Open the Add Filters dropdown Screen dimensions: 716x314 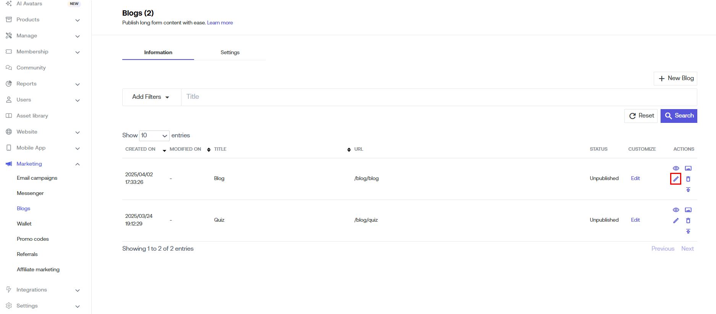pos(151,97)
